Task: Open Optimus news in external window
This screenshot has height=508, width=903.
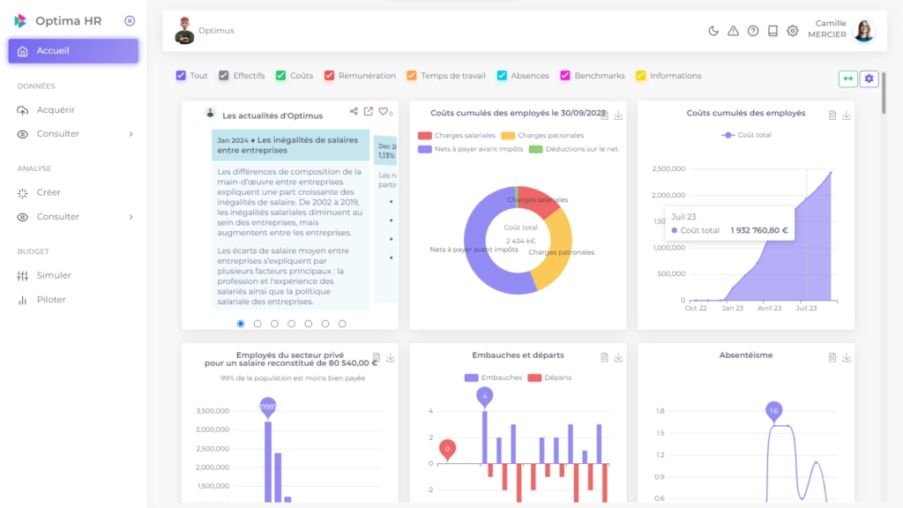Action: [x=369, y=111]
